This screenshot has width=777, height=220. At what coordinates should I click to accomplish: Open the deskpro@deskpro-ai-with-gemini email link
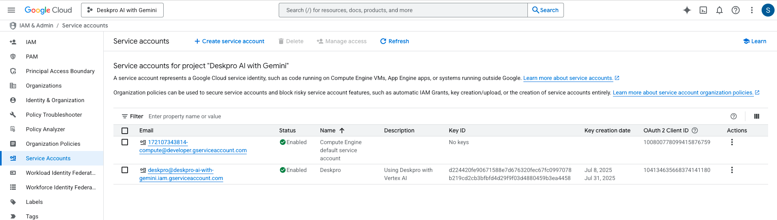pos(181,174)
